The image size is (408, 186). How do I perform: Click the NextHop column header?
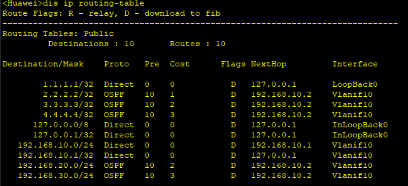268,64
